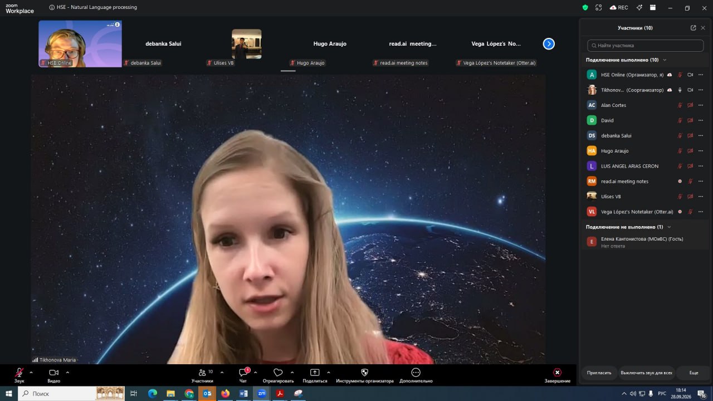Expand audio options arrow next to Звук
Image resolution: width=713 pixels, height=401 pixels.
pyautogui.click(x=31, y=372)
